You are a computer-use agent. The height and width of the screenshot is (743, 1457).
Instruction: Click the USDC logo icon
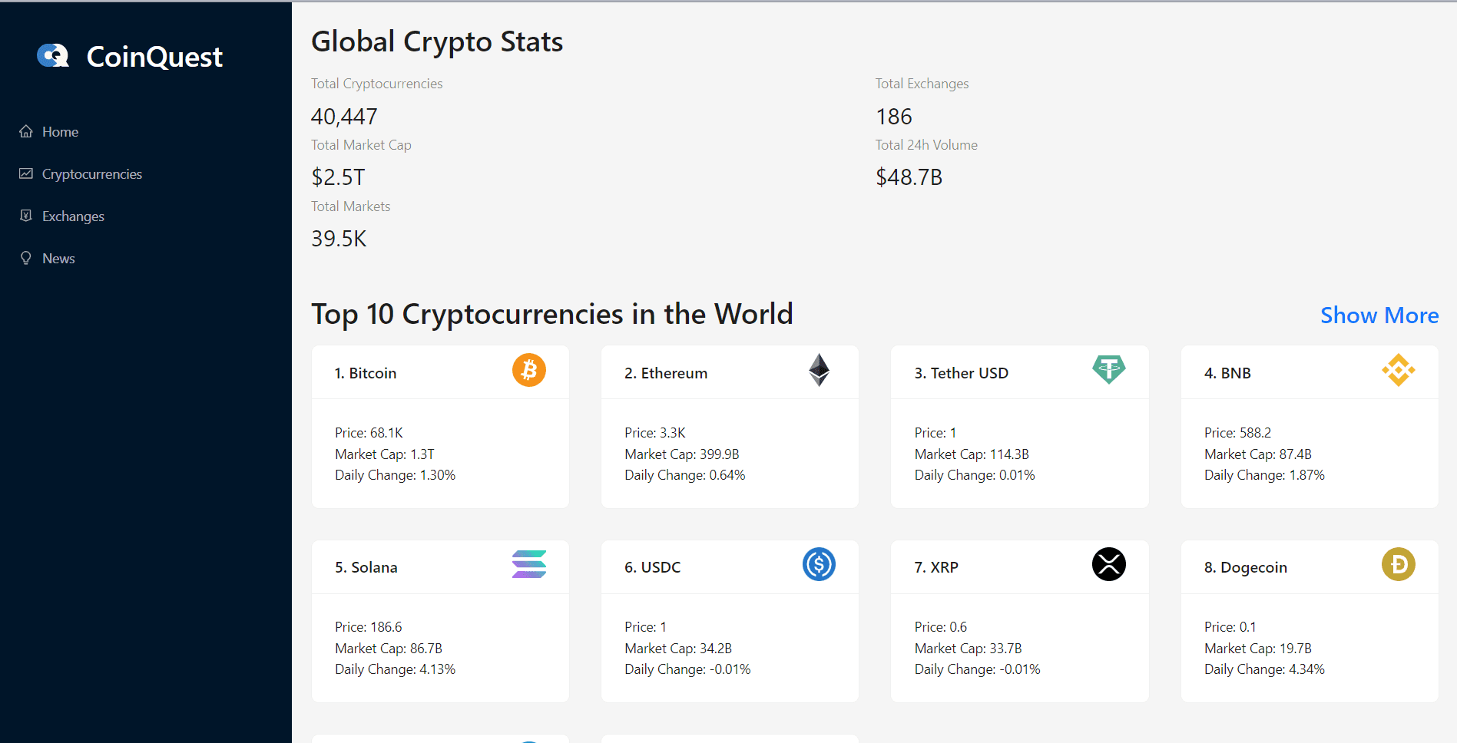tap(819, 564)
